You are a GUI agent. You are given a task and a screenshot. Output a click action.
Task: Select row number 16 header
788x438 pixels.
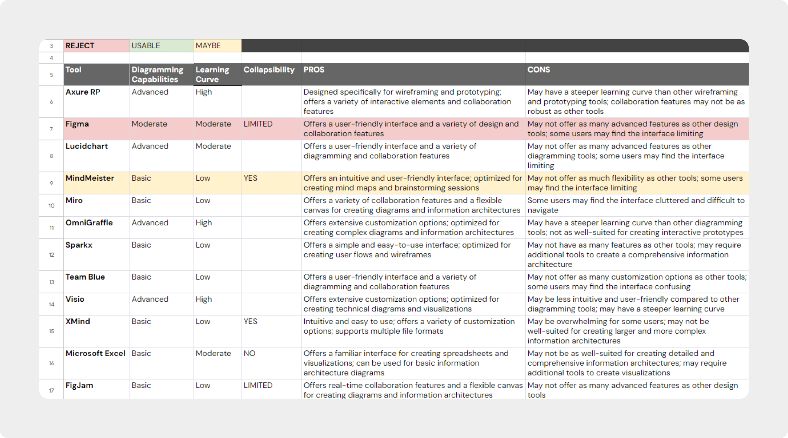point(51,363)
